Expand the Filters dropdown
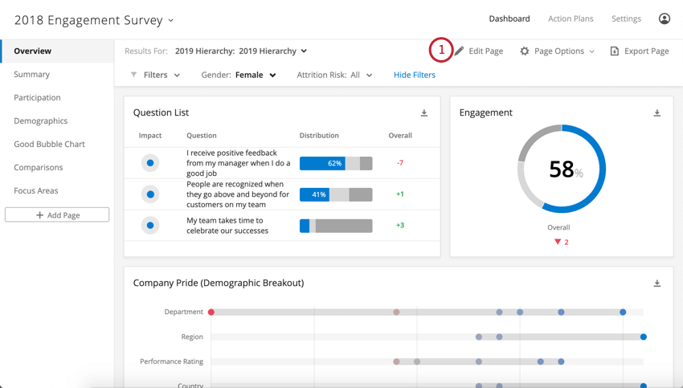This screenshot has width=683, height=388. coord(177,76)
